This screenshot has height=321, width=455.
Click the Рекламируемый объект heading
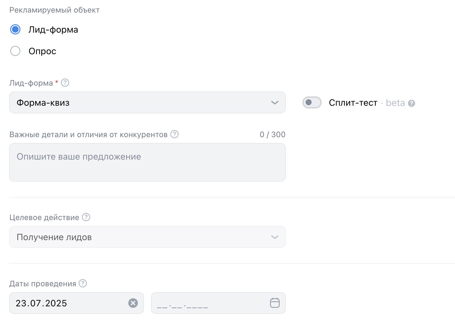click(x=55, y=10)
